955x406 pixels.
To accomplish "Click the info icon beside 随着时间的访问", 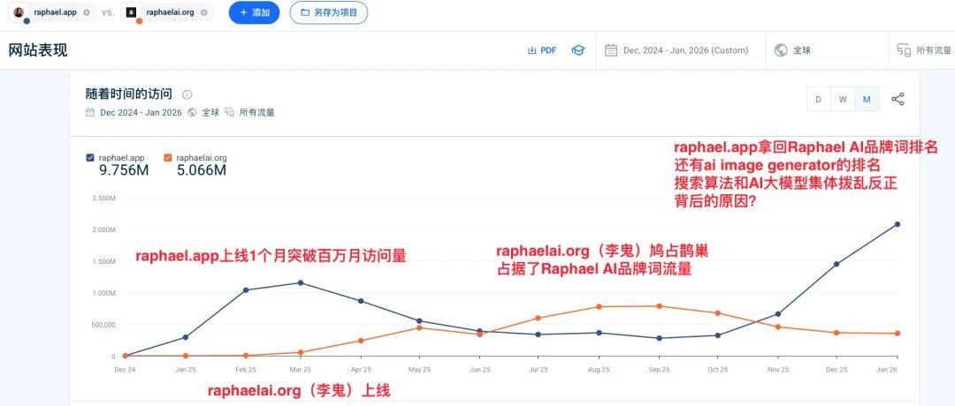I will coord(187,94).
